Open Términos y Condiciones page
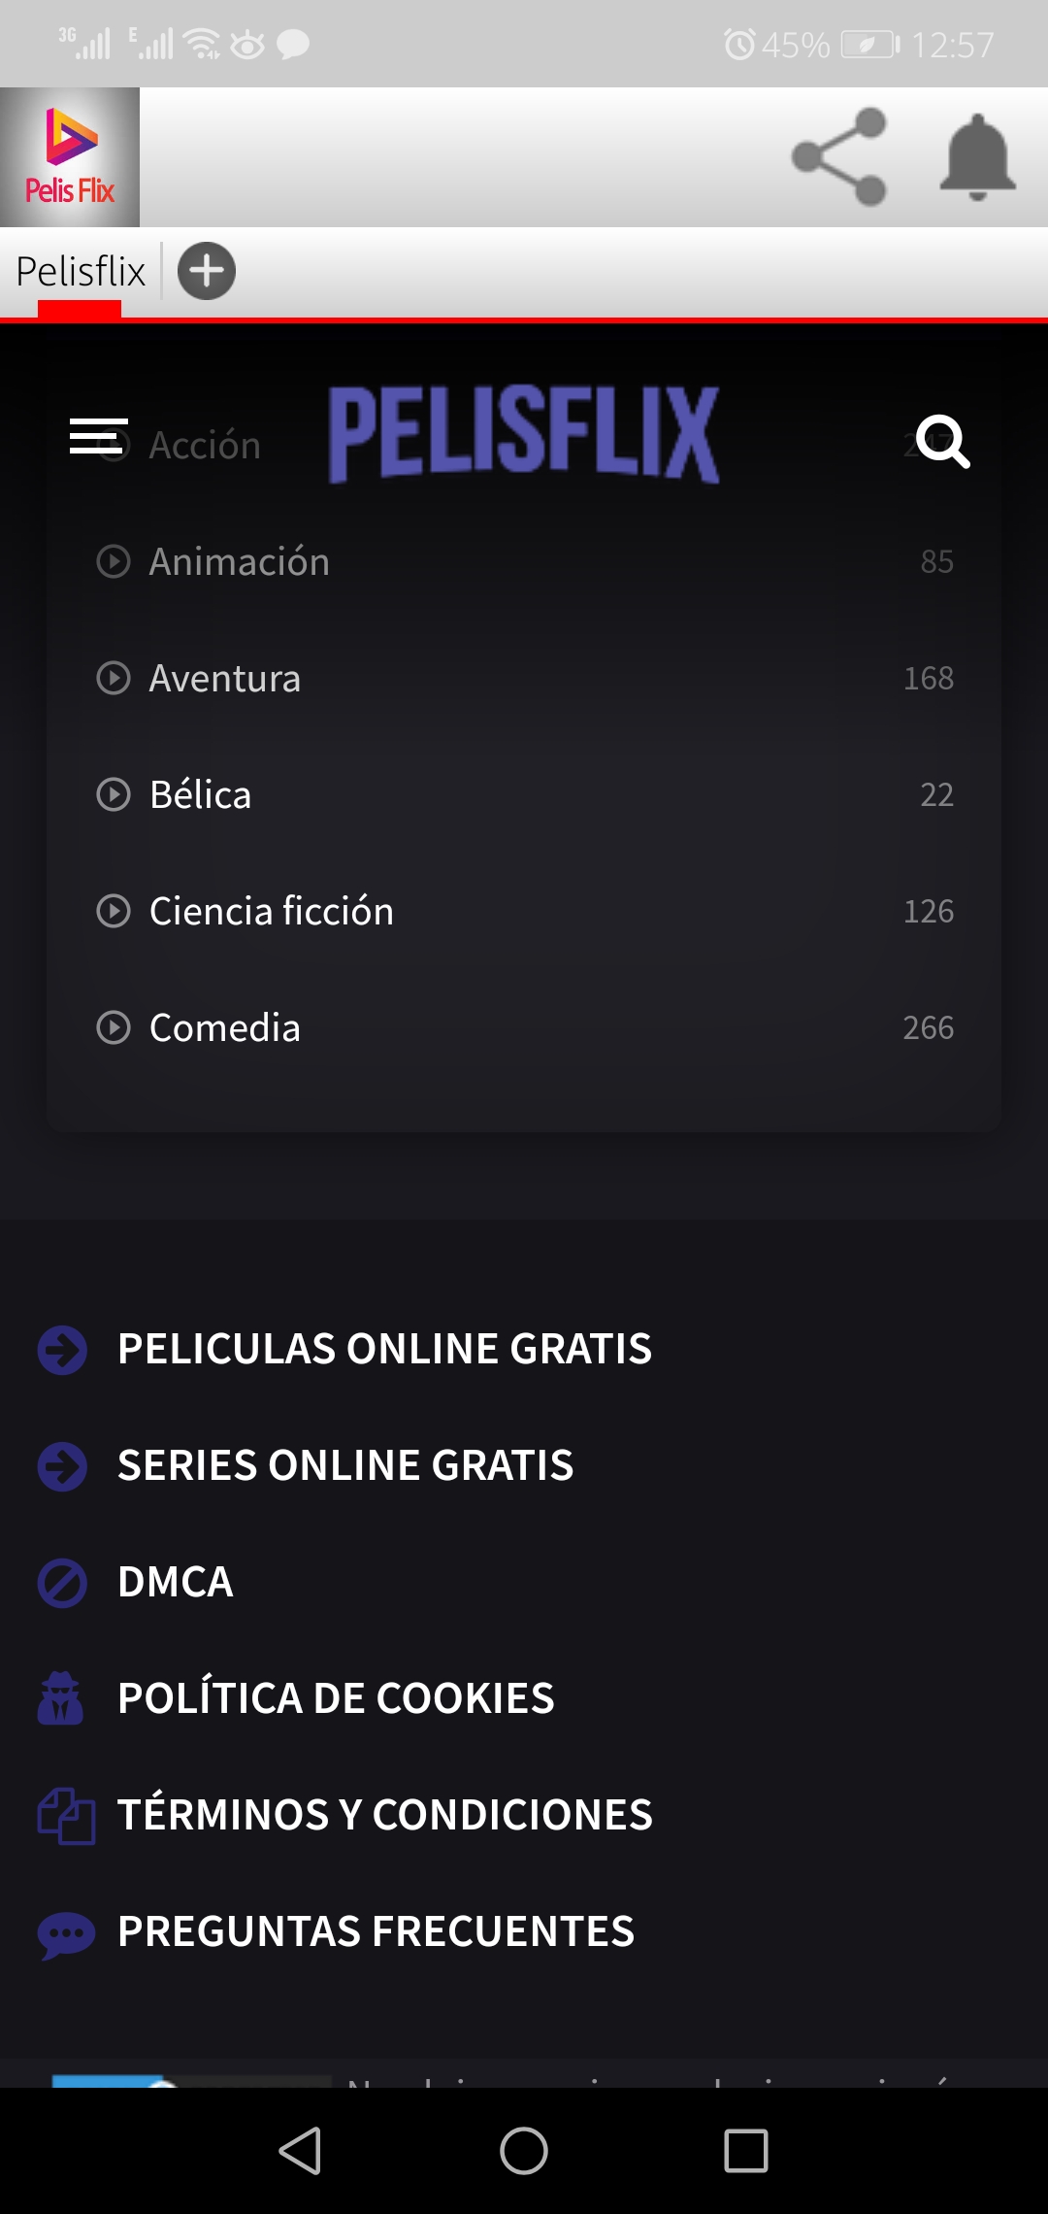 [384, 1815]
